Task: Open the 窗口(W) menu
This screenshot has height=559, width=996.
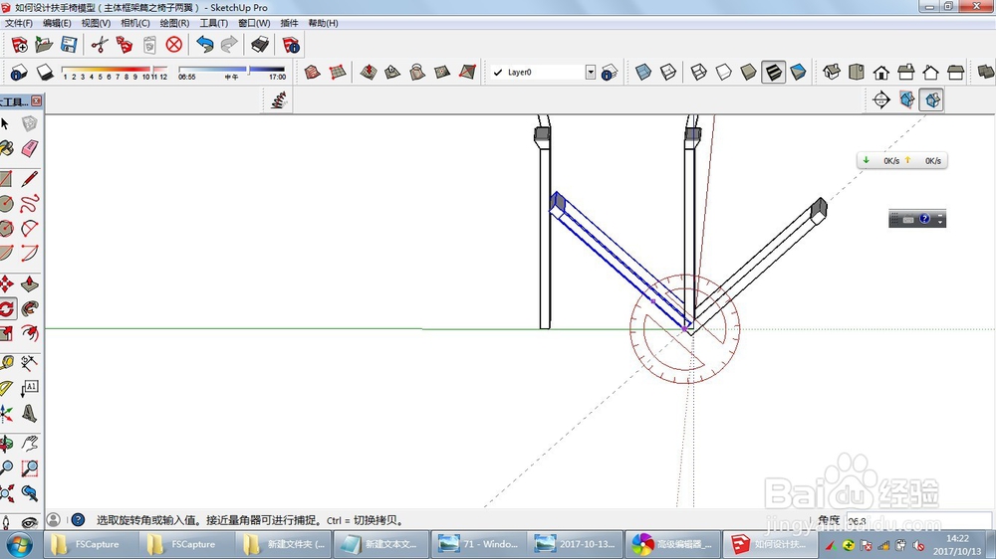Action: [x=254, y=23]
